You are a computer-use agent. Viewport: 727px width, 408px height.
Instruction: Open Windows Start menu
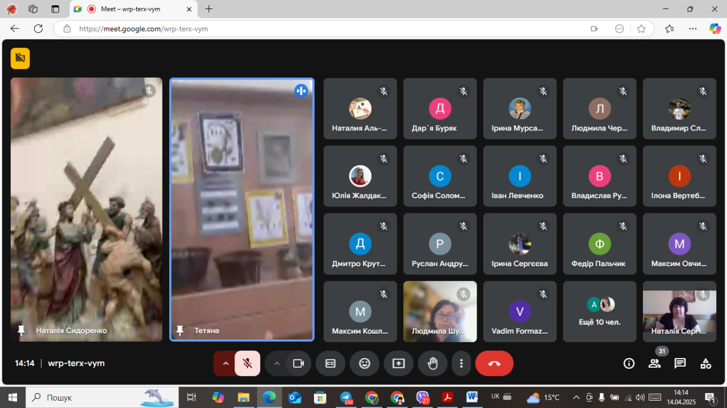[12, 397]
